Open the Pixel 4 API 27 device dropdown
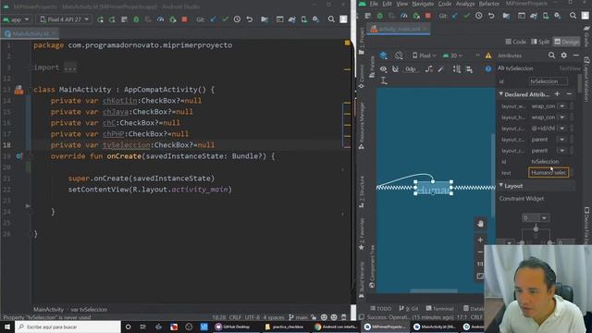Screen dimensions: 592x333 click(64, 19)
